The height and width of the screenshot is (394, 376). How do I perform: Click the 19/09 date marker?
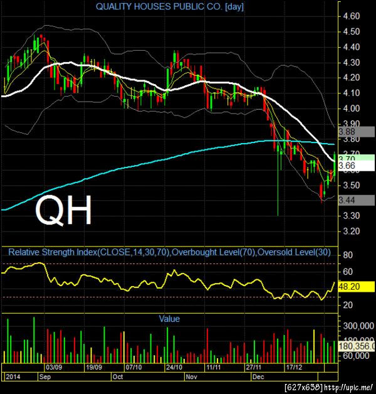(x=94, y=368)
